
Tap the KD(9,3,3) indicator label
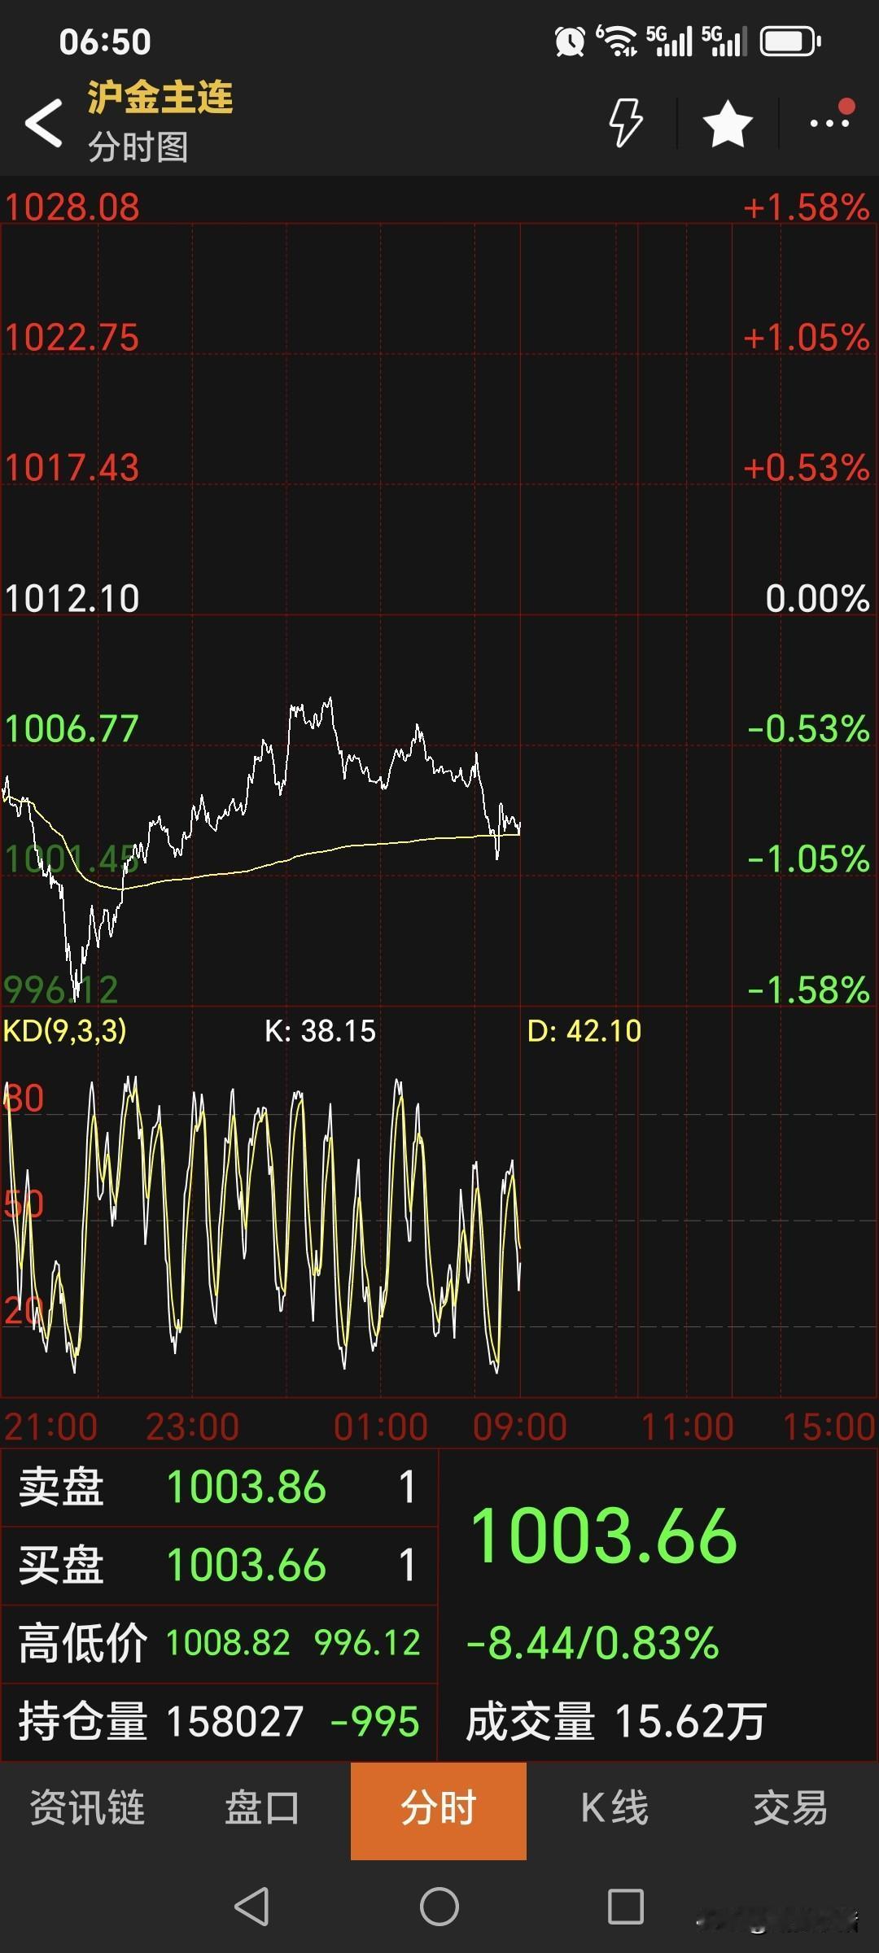(x=65, y=1031)
